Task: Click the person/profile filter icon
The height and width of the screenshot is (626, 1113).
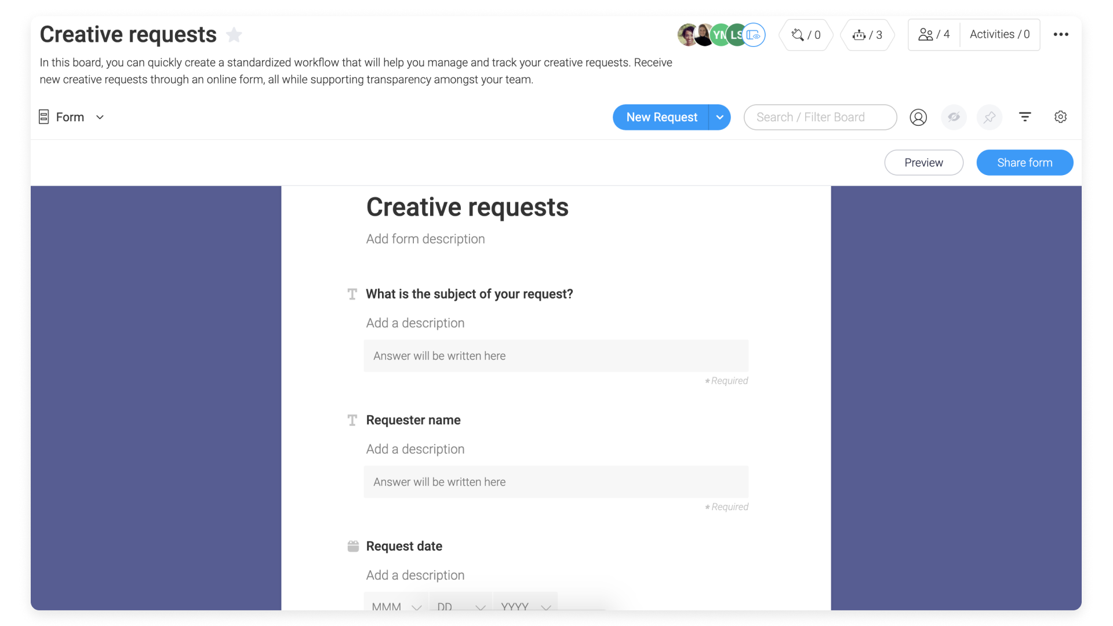Action: 918,117
